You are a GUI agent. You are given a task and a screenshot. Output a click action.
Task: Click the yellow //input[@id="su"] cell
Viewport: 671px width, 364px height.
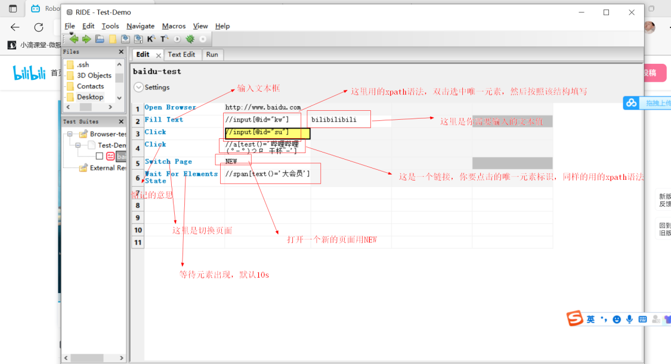pyautogui.click(x=267, y=133)
